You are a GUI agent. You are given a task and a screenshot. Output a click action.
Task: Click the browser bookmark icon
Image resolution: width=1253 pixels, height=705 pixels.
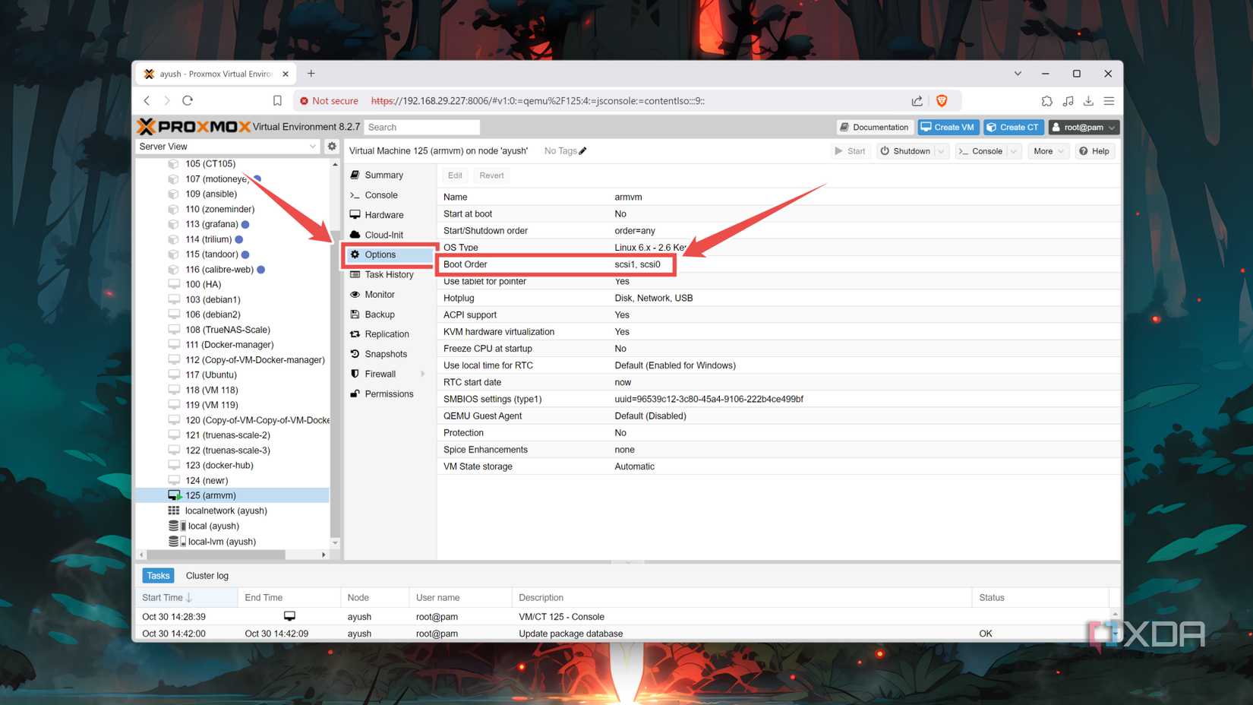coord(277,100)
